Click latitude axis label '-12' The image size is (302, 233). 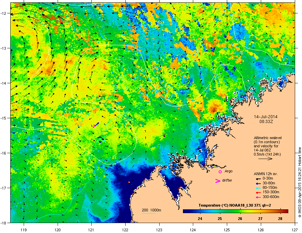click(x=4, y=13)
